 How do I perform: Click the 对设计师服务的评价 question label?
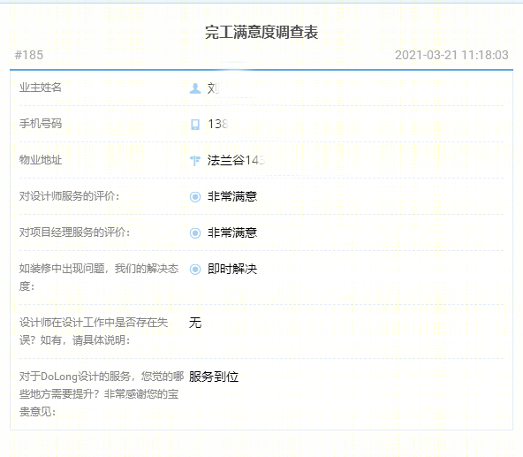click(x=69, y=196)
